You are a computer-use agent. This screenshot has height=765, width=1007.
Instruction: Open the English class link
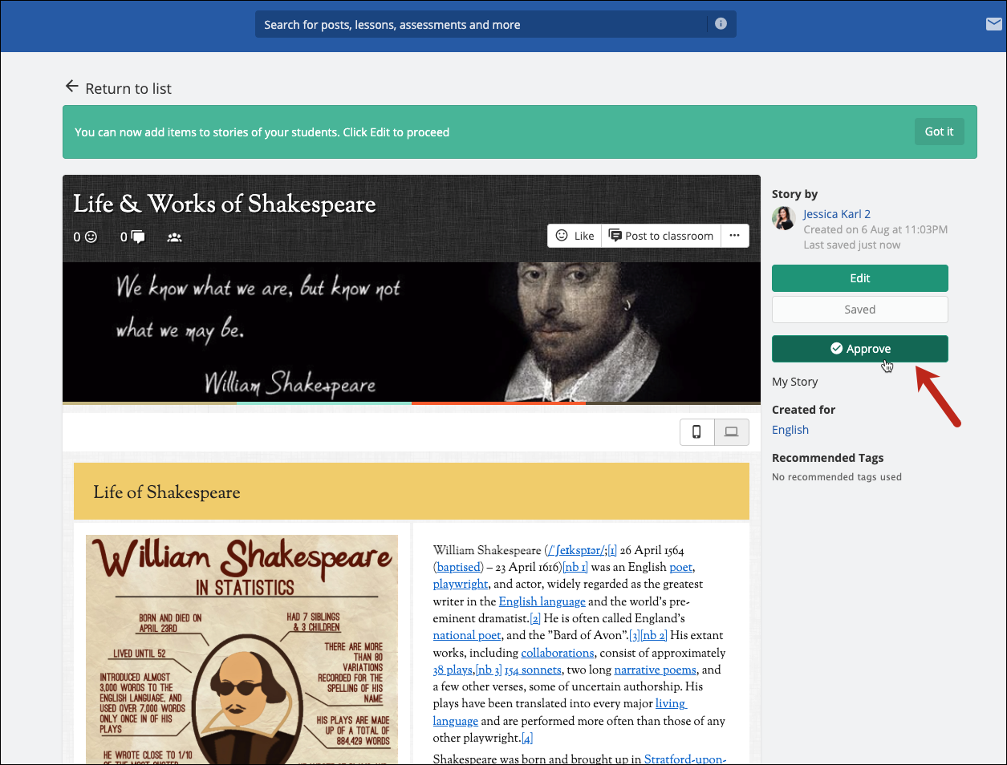790,430
